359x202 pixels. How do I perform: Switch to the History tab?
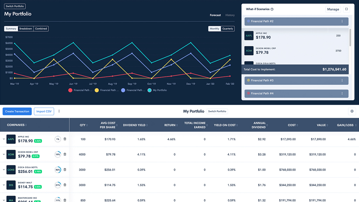230,15
